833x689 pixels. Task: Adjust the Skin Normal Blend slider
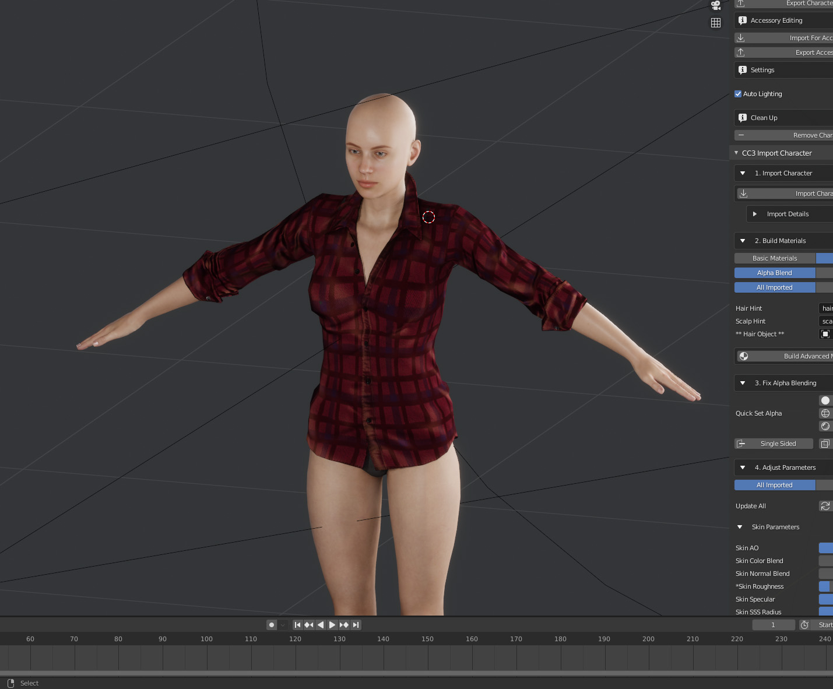coord(826,574)
